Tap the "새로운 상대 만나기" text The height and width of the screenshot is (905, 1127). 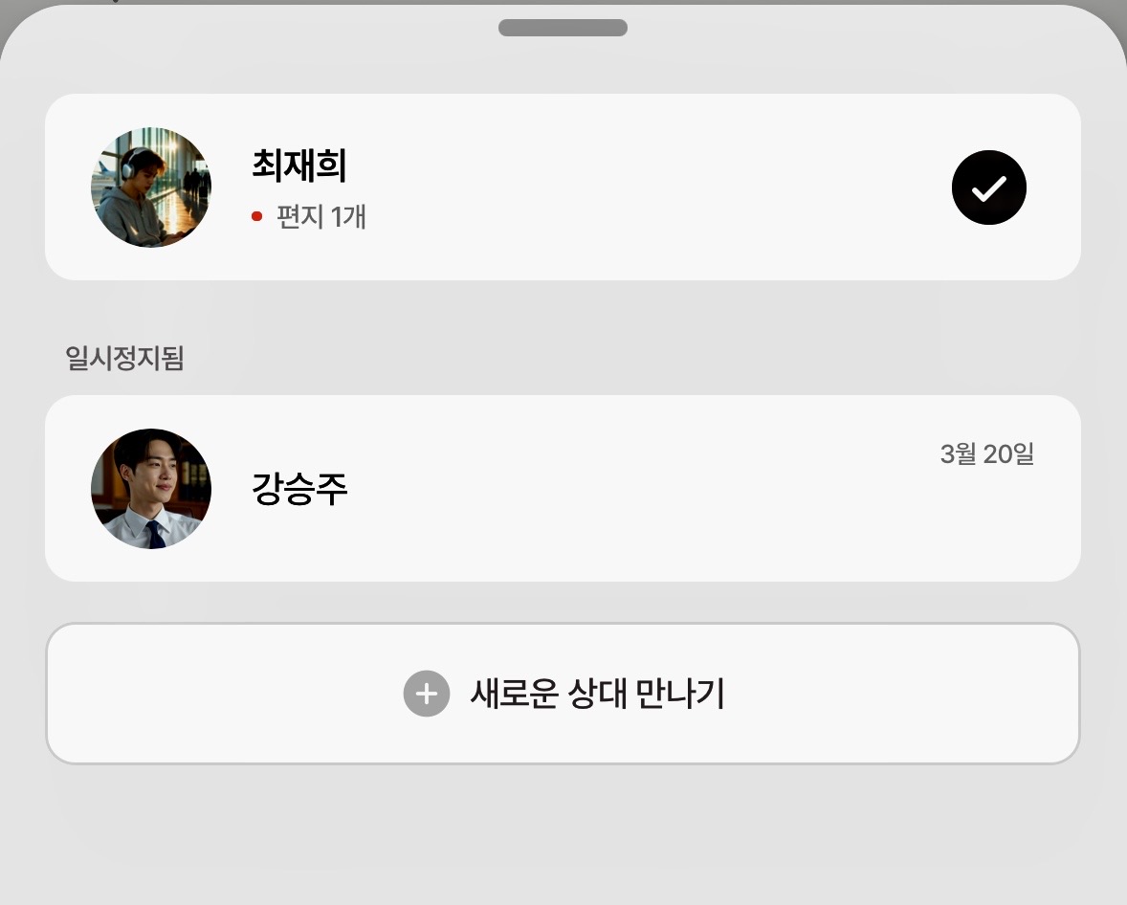pyautogui.click(x=597, y=694)
